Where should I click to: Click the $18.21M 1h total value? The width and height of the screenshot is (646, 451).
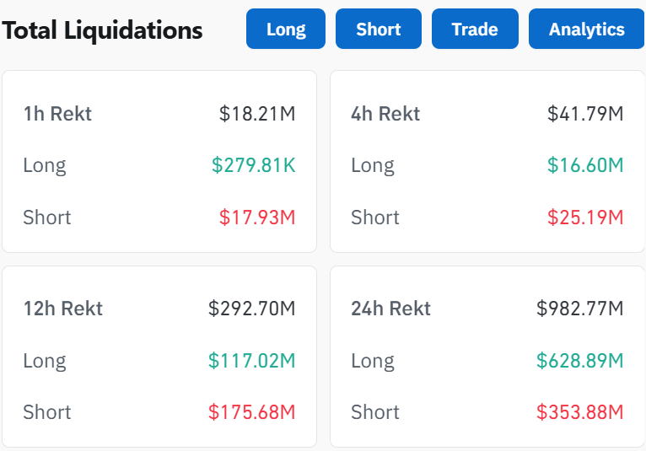[257, 114]
